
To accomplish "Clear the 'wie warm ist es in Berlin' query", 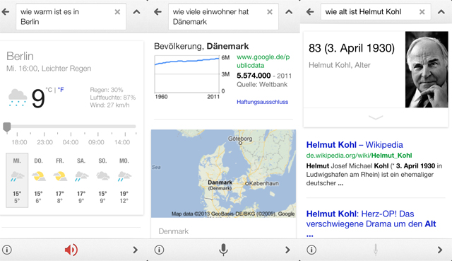I will [x=117, y=12].
